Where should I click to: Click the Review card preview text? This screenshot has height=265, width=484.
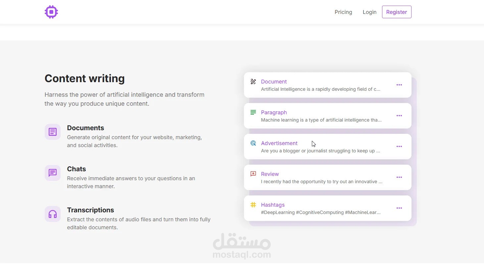click(322, 182)
